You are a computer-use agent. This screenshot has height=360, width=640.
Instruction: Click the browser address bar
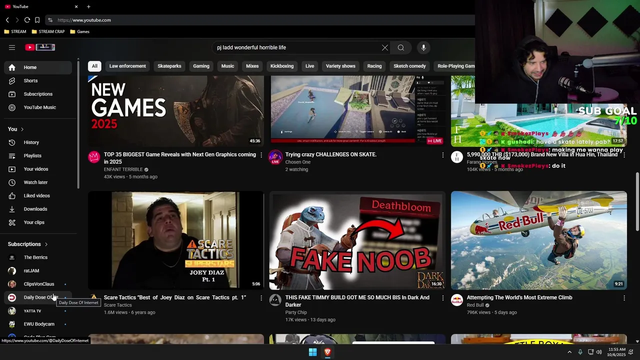260,20
